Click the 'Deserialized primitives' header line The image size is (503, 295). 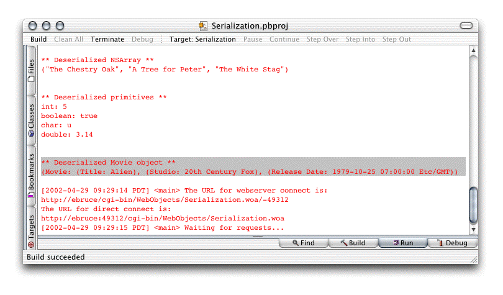(104, 97)
